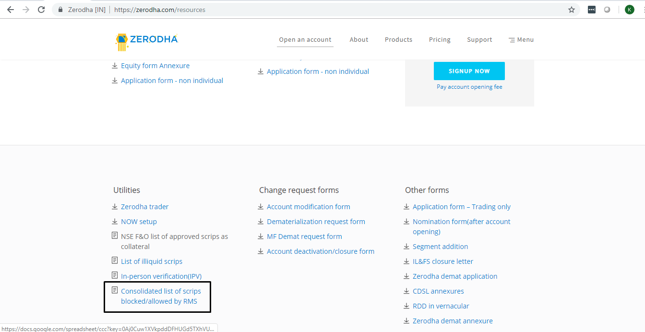Click the download icon beside MF Demat request form
Viewport: 645px width, 332px height.
[x=261, y=237]
